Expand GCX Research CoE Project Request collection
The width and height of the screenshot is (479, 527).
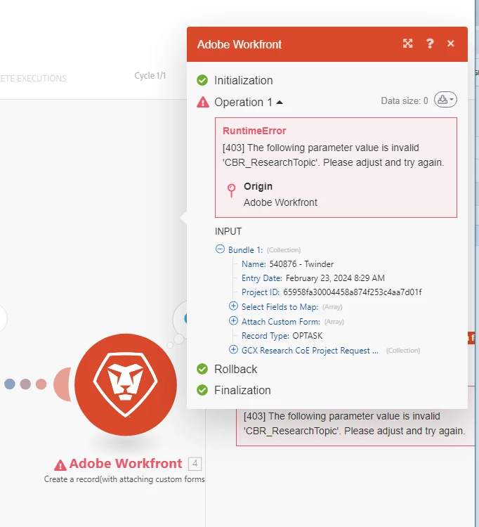tap(233, 350)
